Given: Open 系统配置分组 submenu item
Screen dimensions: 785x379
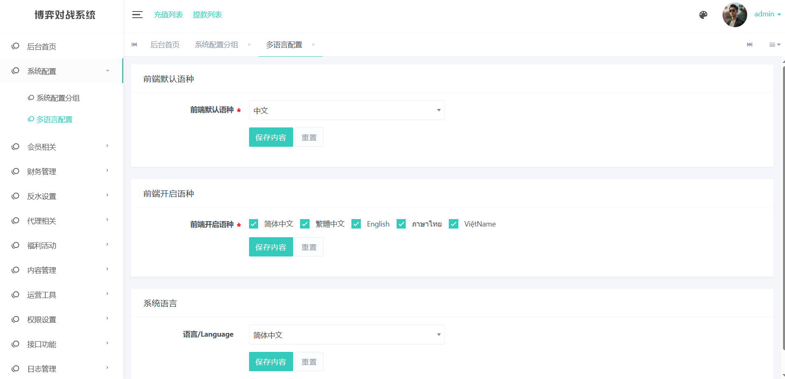Looking at the screenshot, I should pyautogui.click(x=58, y=98).
